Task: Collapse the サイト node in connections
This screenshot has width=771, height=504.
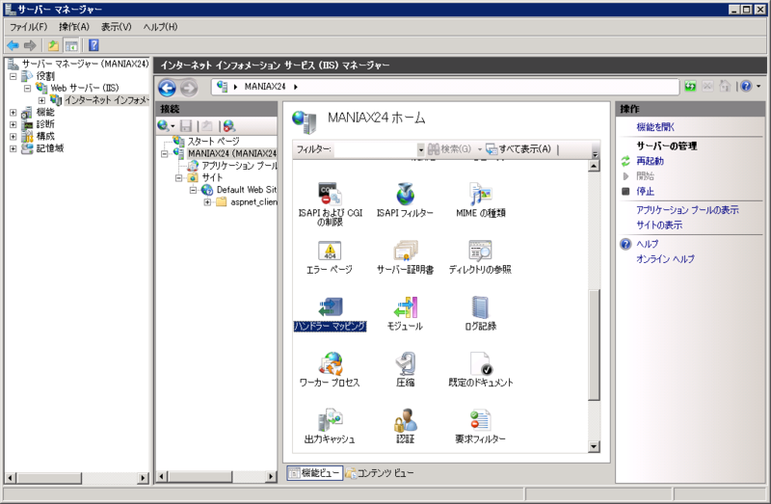Action: 179,178
